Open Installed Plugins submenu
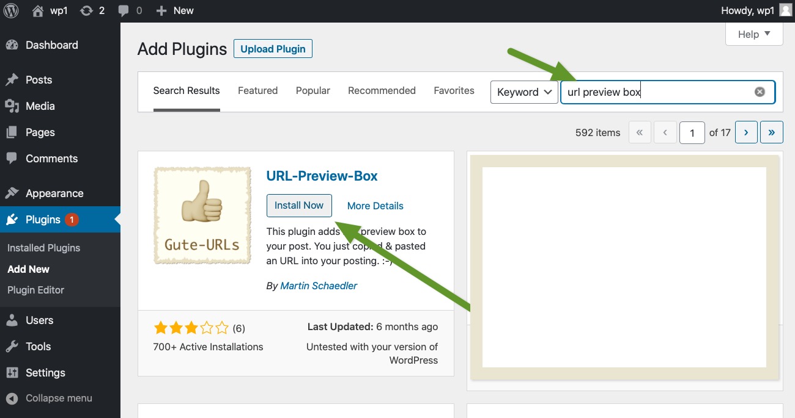This screenshot has width=795, height=418. [x=43, y=248]
